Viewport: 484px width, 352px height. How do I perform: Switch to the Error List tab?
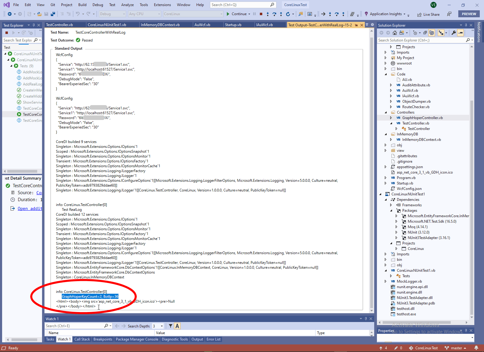214,339
